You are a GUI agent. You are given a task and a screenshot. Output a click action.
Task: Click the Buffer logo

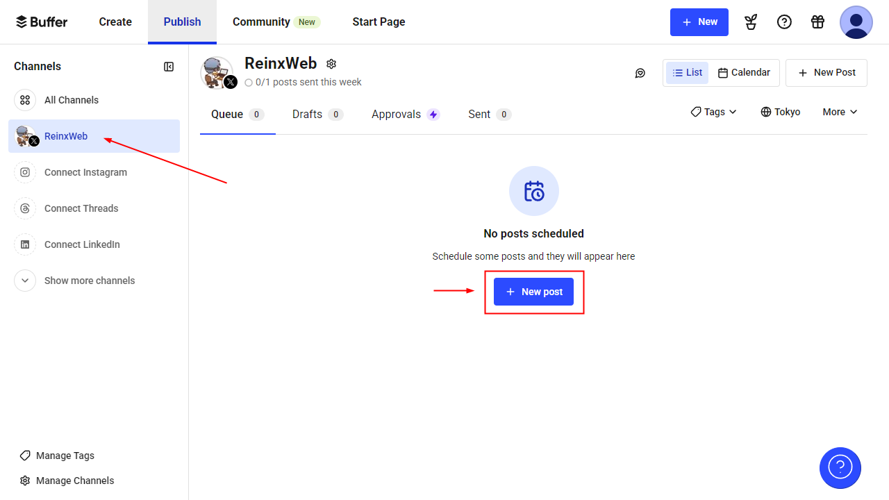coord(41,22)
